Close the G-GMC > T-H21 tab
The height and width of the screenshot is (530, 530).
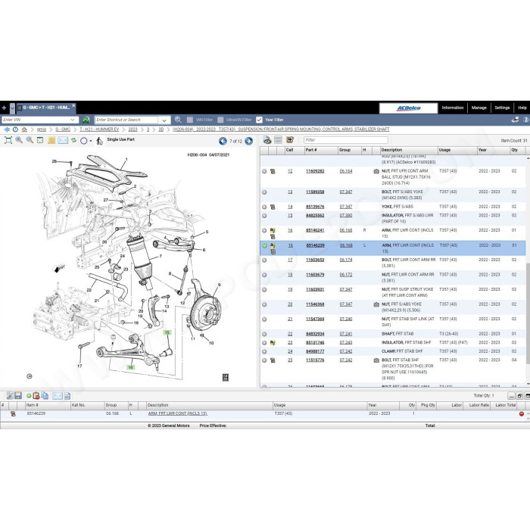(x=73, y=105)
